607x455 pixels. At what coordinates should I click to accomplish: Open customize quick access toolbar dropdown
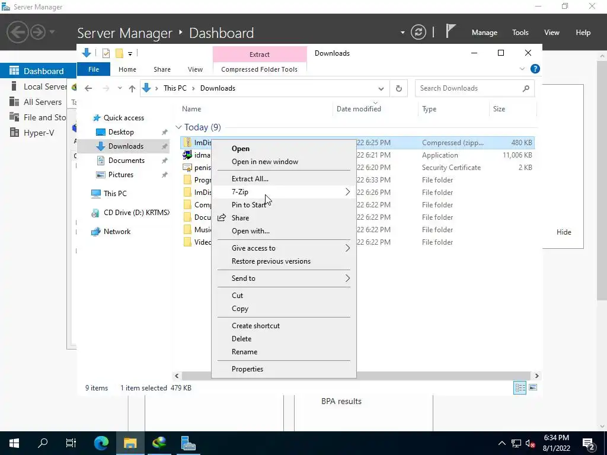[x=130, y=54]
